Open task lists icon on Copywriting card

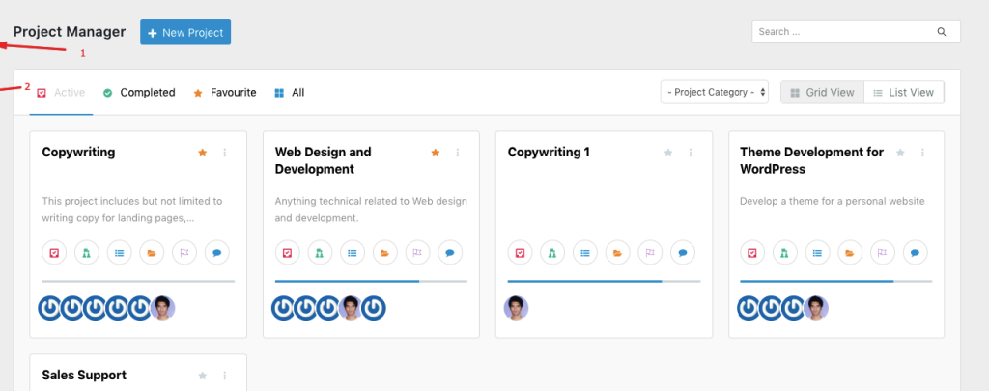(119, 253)
